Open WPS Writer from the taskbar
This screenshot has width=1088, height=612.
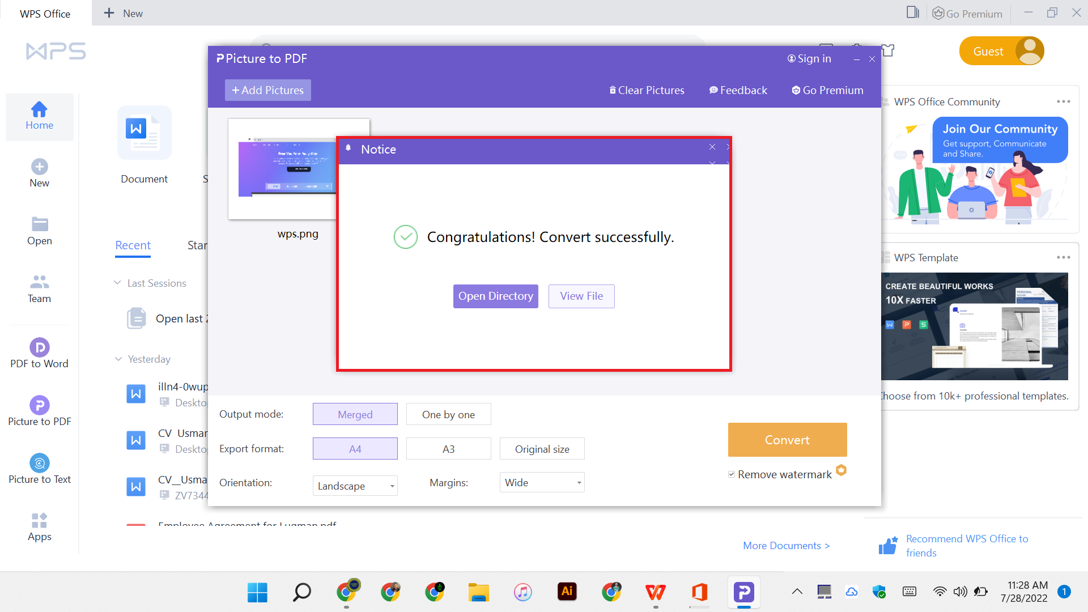(656, 592)
